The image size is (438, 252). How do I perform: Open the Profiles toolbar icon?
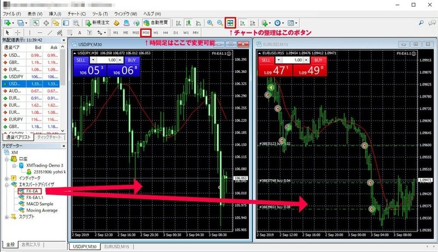pyautogui.click(x=20, y=23)
